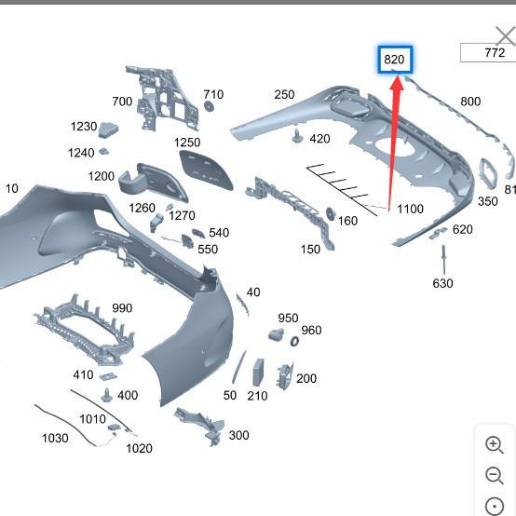Screen dimensions: 516x516
Task: Click the zoom in magnifier icon
Action: point(495,445)
